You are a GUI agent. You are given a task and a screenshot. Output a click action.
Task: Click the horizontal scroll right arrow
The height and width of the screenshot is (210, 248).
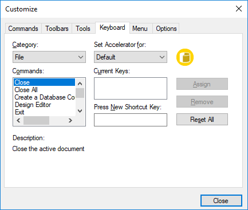click(70, 121)
